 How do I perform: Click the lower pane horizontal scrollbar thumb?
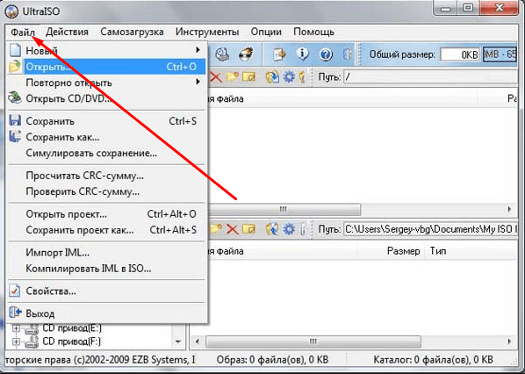pyautogui.click(x=313, y=342)
